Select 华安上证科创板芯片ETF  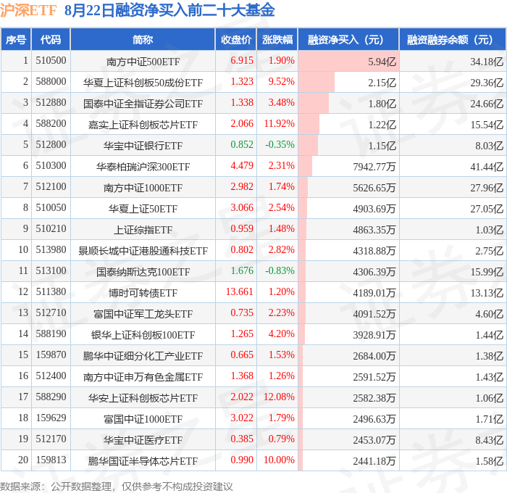[143, 398]
